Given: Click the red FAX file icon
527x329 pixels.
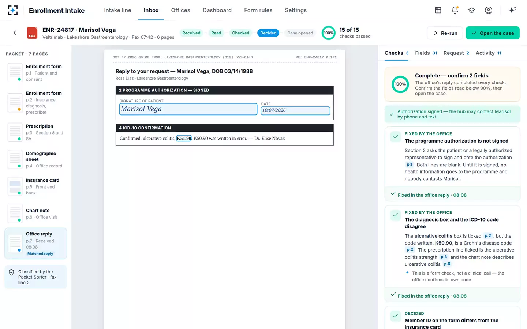Looking at the screenshot, I should click(x=32, y=33).
